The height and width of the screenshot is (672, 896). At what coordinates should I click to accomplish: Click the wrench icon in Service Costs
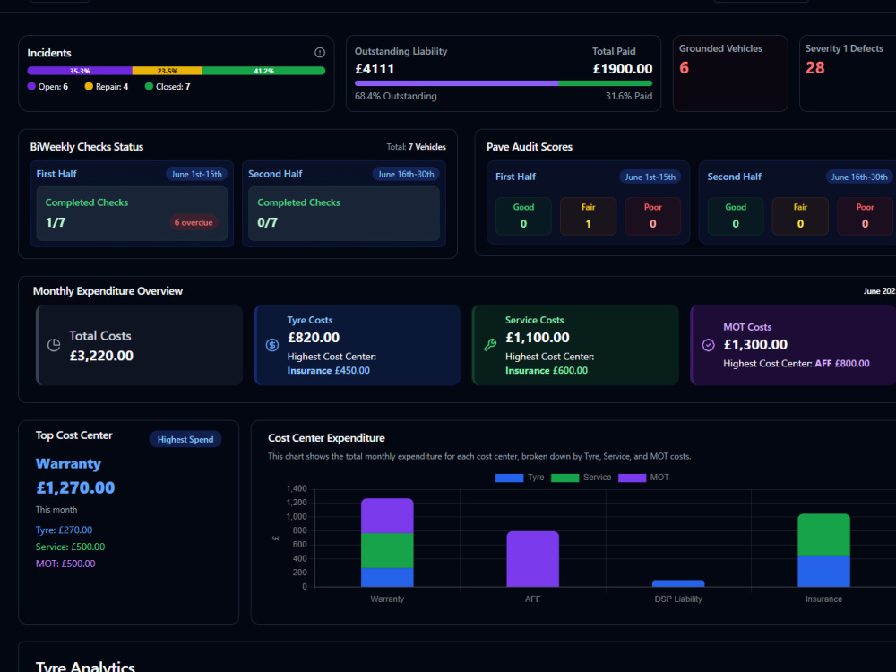(x=490, y=345)
